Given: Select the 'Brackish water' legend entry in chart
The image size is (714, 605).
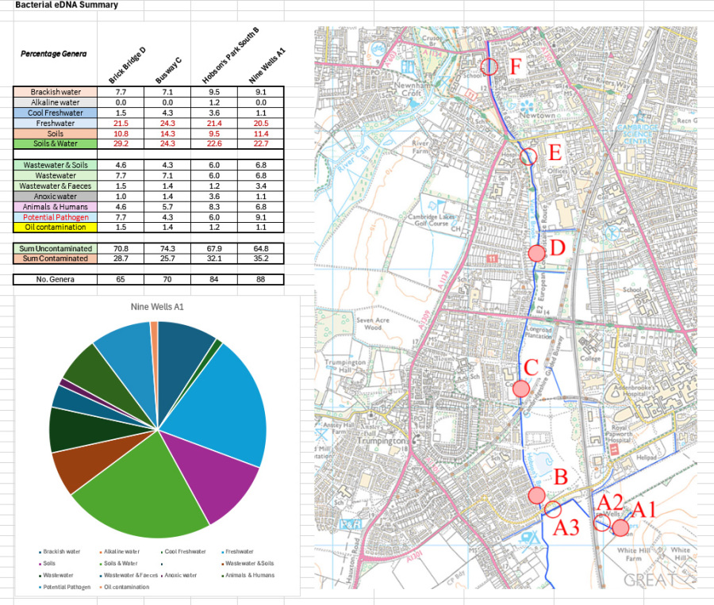Looking at the screenshot, I should click(61, 551).
